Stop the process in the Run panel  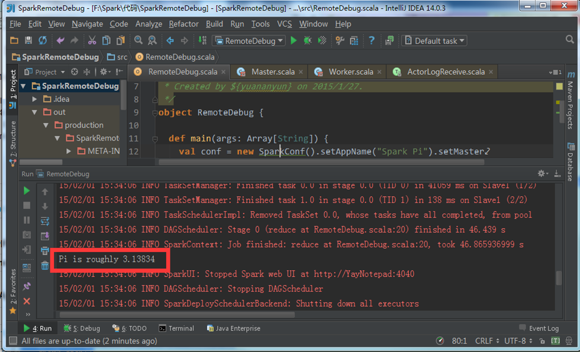[27, 205]
